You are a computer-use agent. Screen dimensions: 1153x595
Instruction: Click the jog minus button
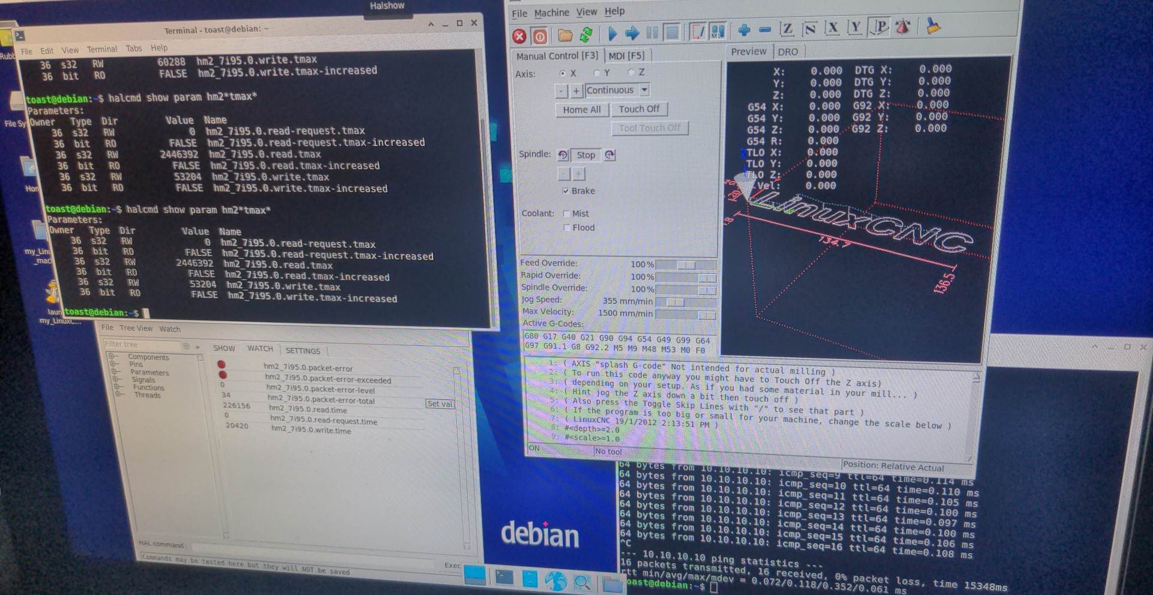[561, 91]
